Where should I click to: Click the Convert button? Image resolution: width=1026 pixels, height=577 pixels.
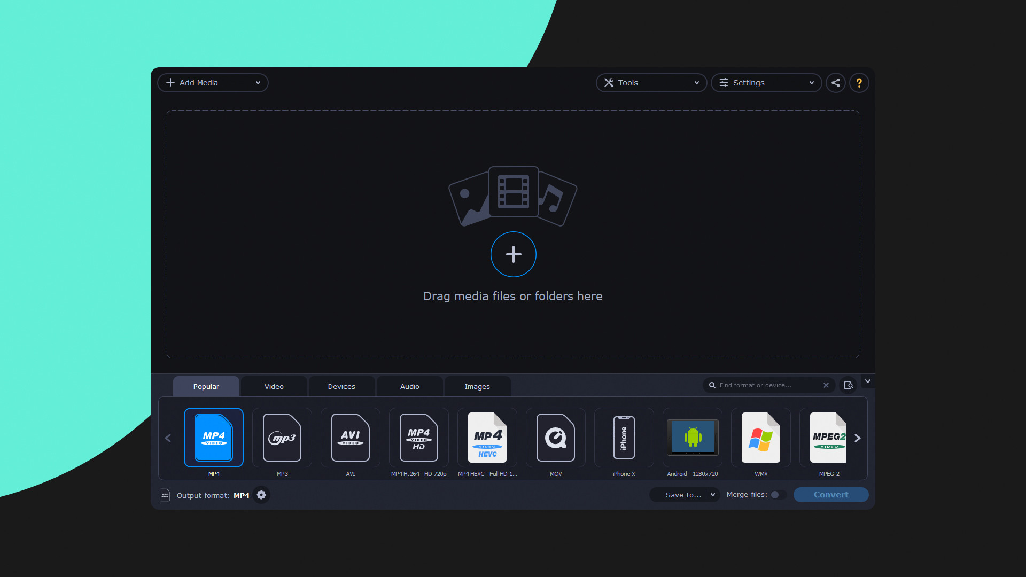pyautogui.click(x=831, y=494)
